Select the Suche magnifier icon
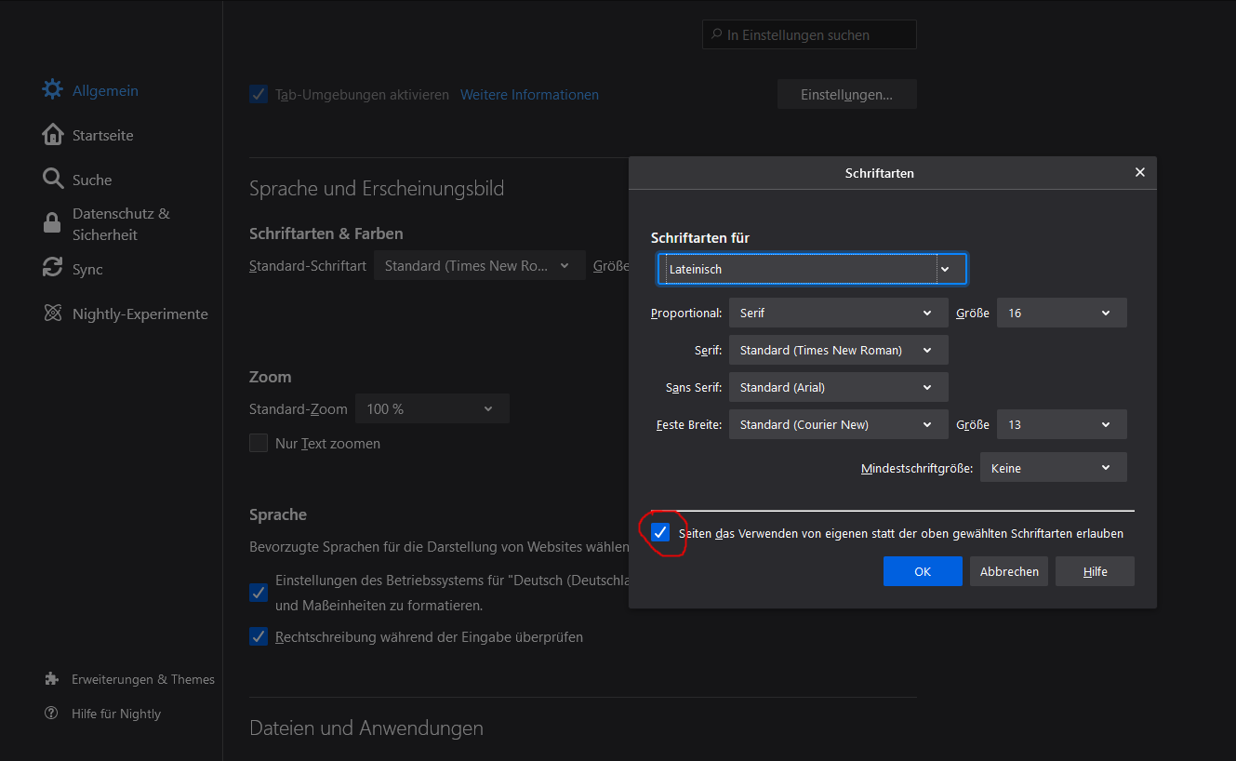 click(53, 179)
